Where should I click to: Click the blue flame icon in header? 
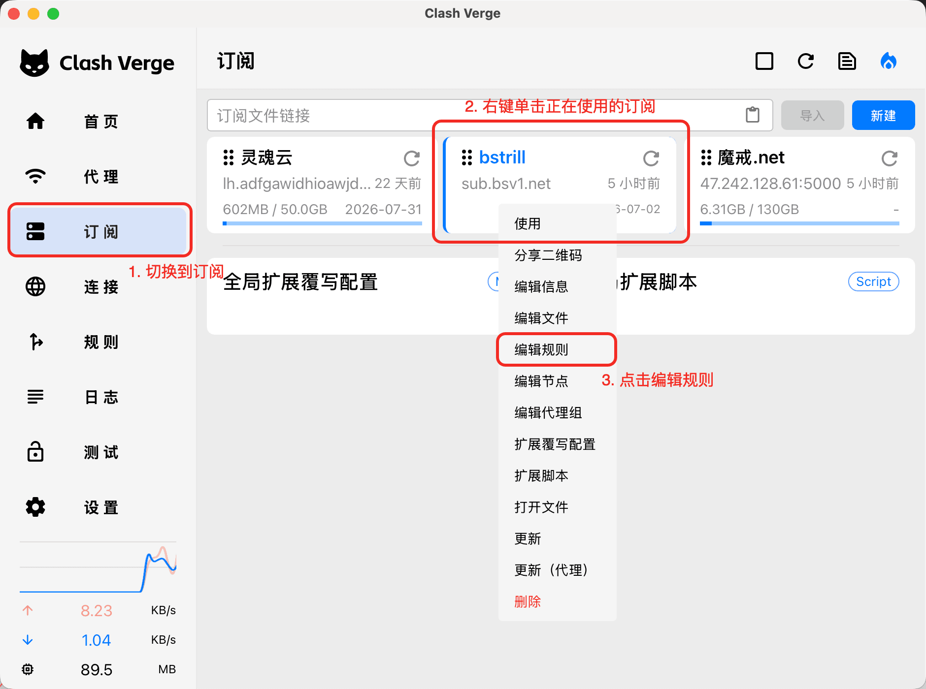pos(889,62)
